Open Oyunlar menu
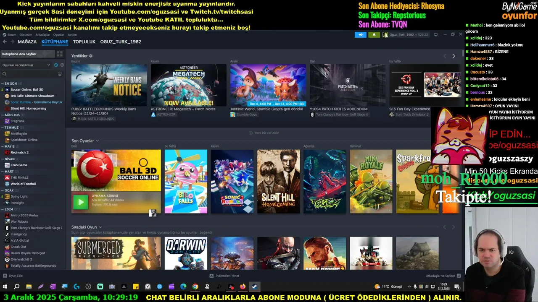The width and height of the screenshot is (538, 302). coord(58,35)
